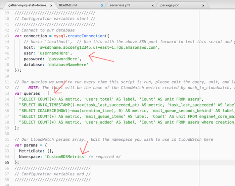Close the package.json tab
The width and height of the screenshot is (235, 186).
point(203,6)
